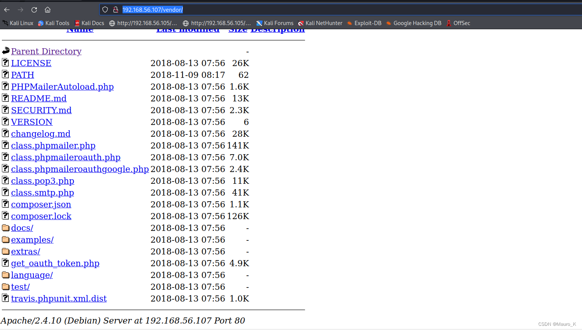Viewport: 582px width, 330px height.
Task: Open the changelog.md link
Action: tap(41, 134)
